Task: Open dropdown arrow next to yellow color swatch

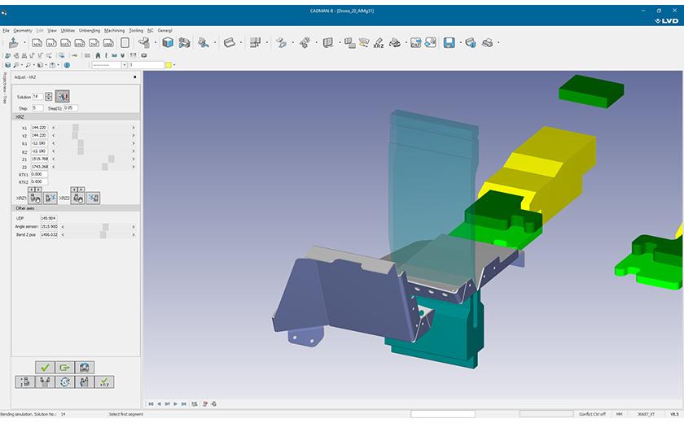Action: point(174,65)
